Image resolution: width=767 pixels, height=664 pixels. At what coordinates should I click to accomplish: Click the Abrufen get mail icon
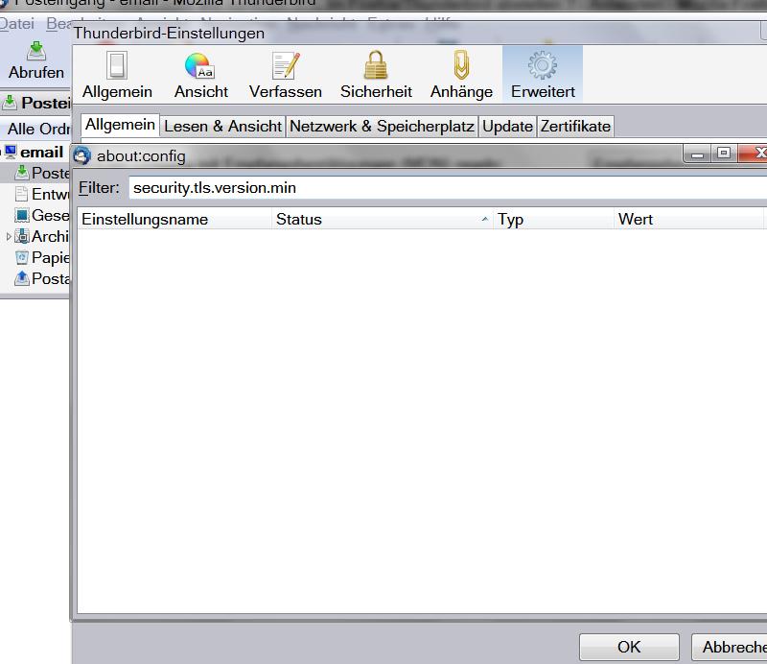pos(35,51)
